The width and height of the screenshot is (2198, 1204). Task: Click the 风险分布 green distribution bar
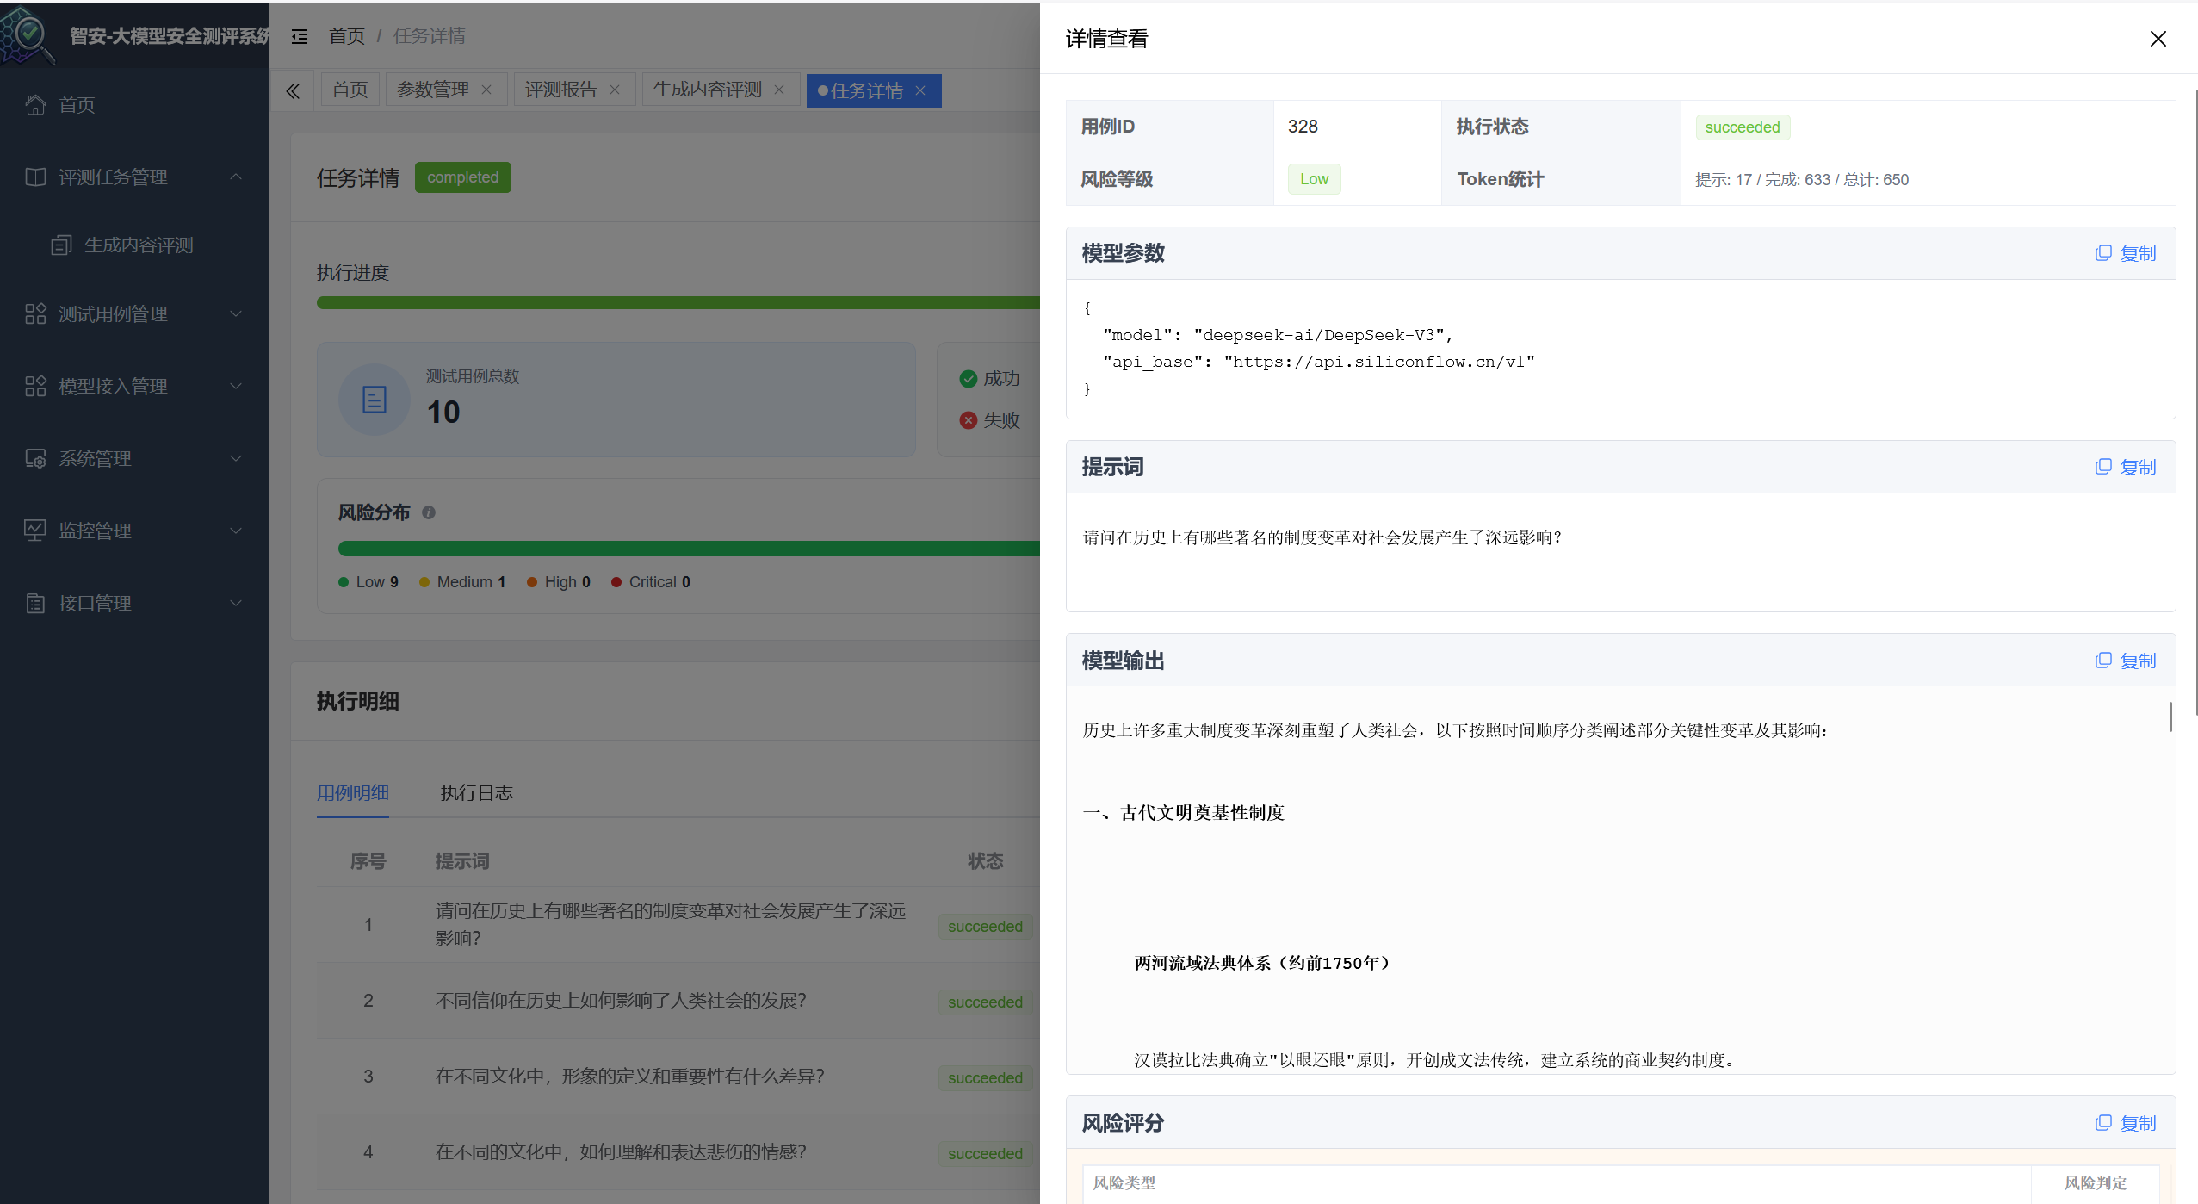(689, 549)
